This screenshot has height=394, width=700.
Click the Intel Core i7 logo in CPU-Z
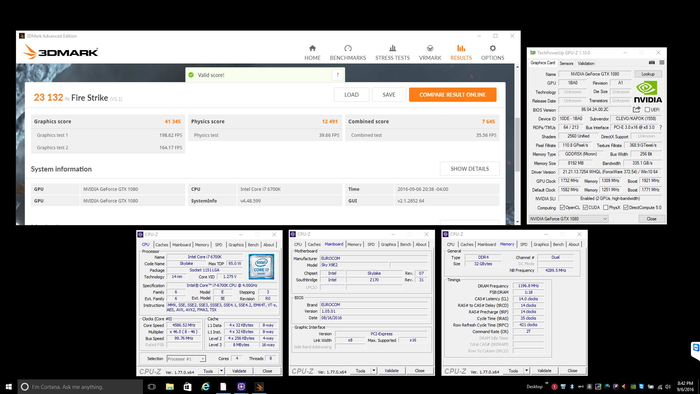[261, 267]
